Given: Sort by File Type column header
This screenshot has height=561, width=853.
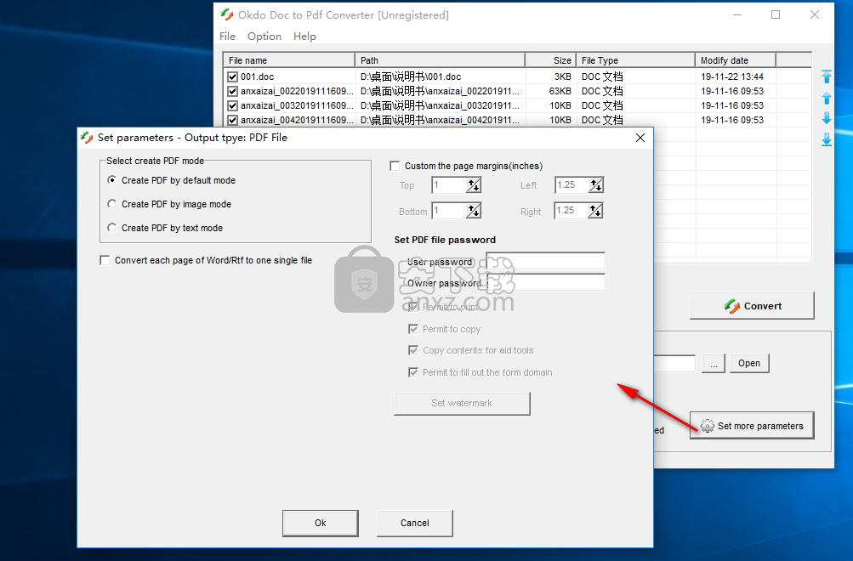Looking at the screenshot, I should (635, 60).
